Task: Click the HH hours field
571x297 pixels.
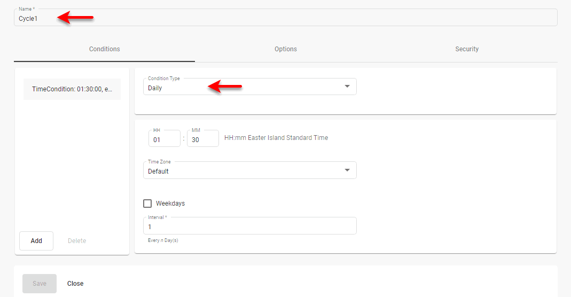Action: [x=164, y=139]
